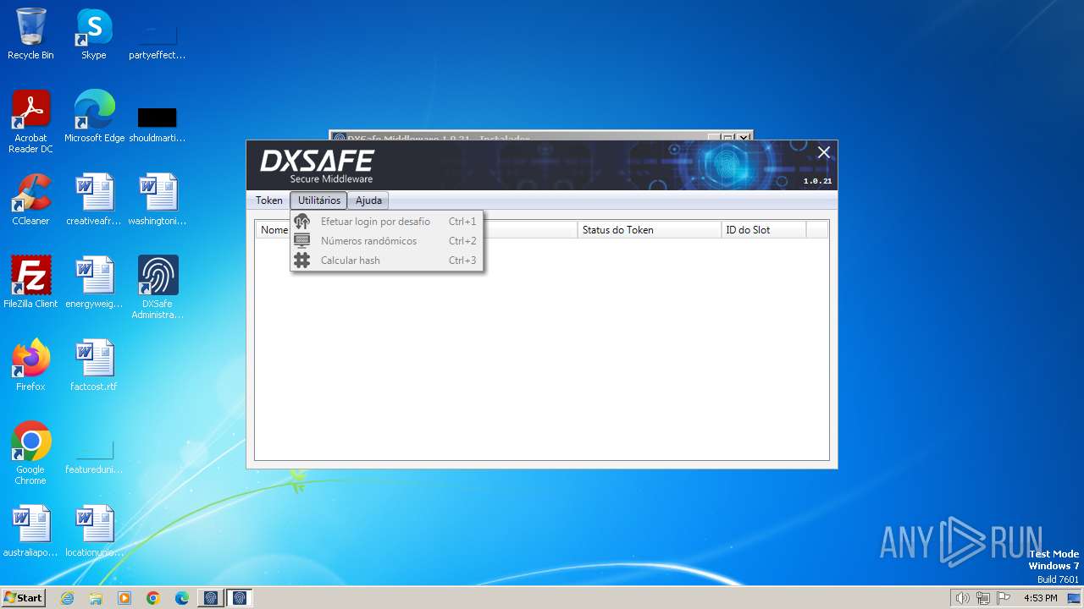Open FileZilla Client shortcut
Image resolution: width=1084 pixels, height=609 pixels.
click(x=30, y=283)
